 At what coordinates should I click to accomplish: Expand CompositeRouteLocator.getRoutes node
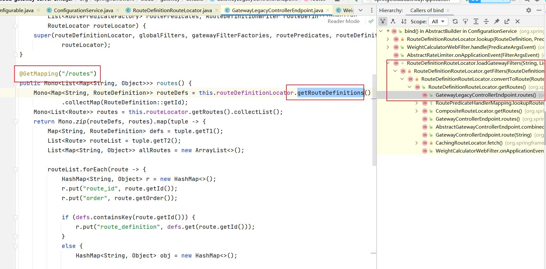tap(417, 111)
